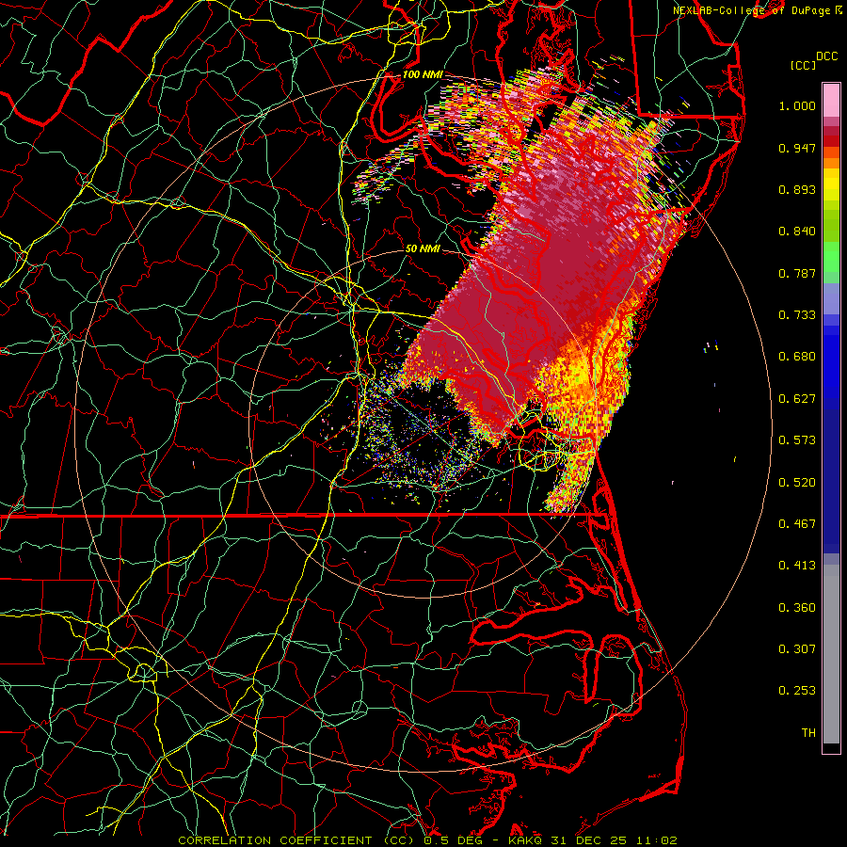Click the 0.520 legend value
Screen dimensions: 847x847
tap(797, 483)
